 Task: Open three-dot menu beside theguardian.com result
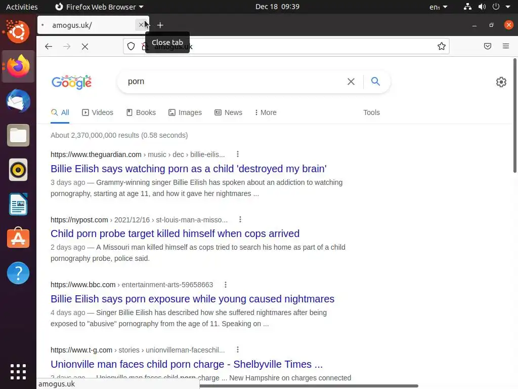click(x=238, y=154)
